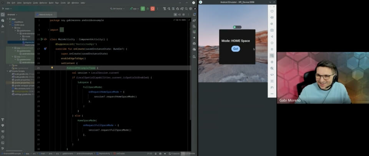Expand the res folder in project tree
This screenshot has width=369, height=156.
click(x=10, y=65)
